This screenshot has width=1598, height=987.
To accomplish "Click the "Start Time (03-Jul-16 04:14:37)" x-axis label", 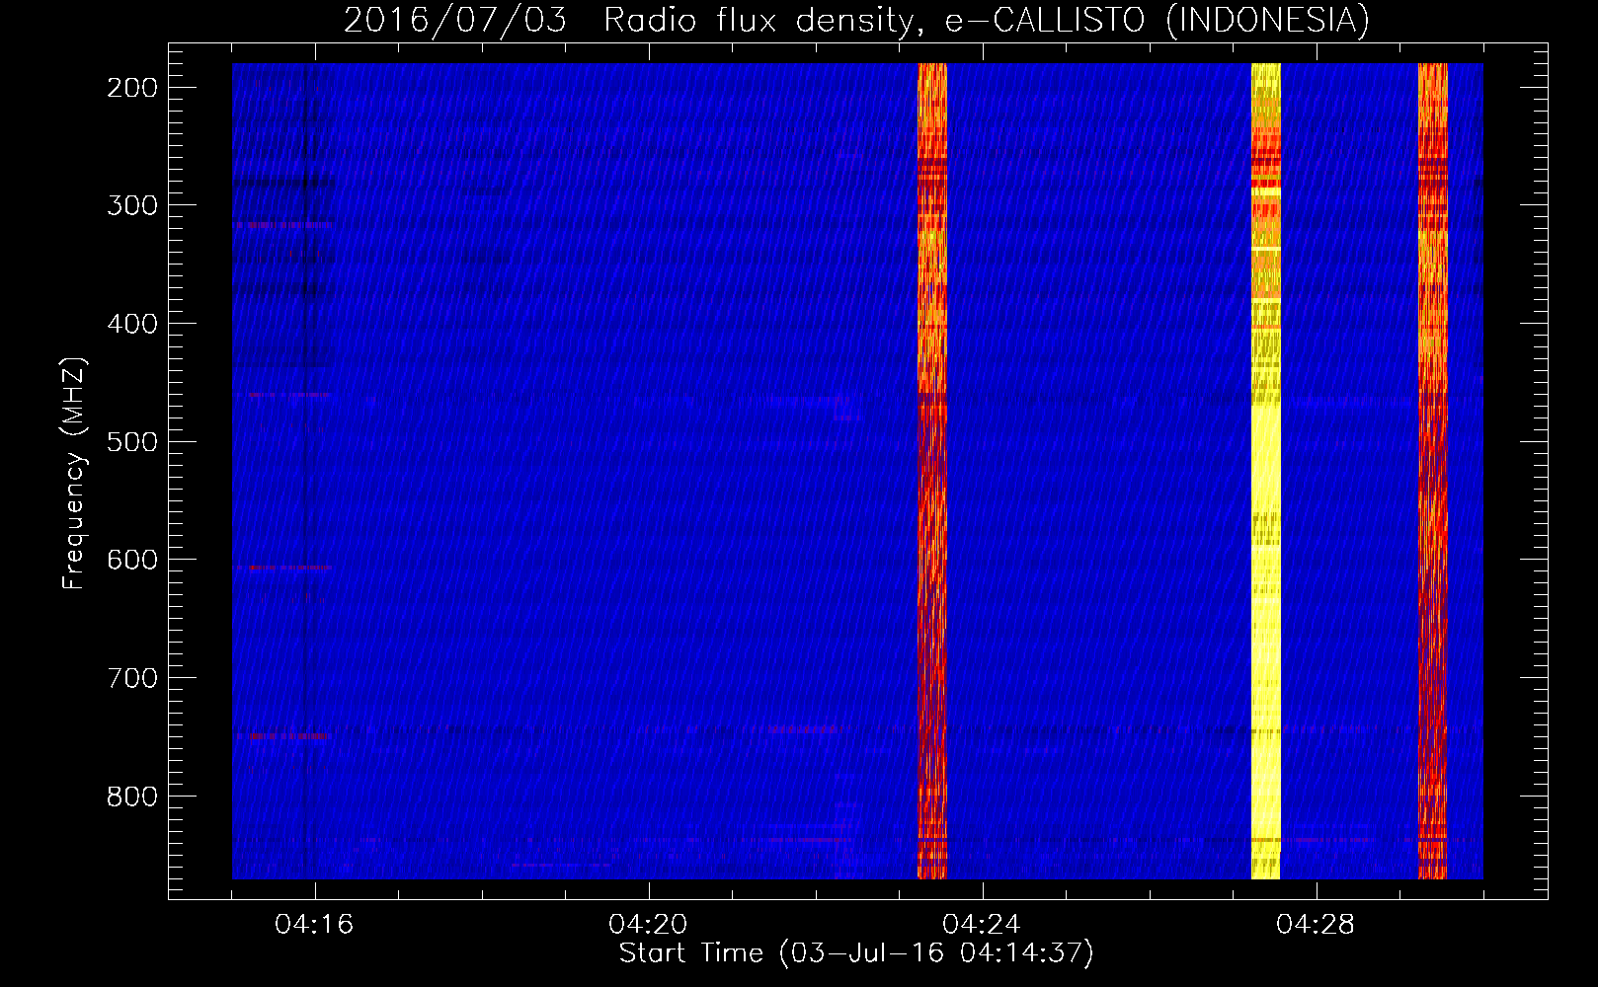I will point(856,953).
